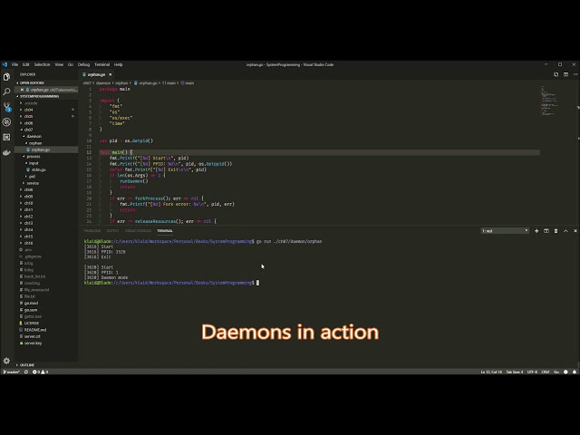Open the Terminal menu
580x435 pixels.
(x=102, y=64)
